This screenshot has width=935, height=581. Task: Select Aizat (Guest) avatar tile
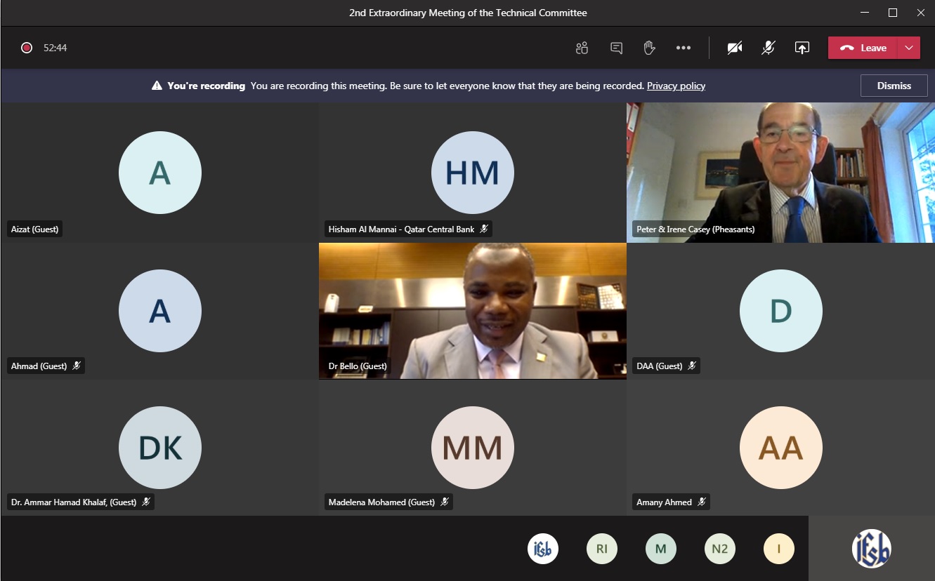160,173
